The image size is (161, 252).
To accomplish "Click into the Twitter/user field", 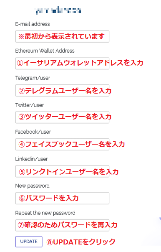I will pos(62,117).
